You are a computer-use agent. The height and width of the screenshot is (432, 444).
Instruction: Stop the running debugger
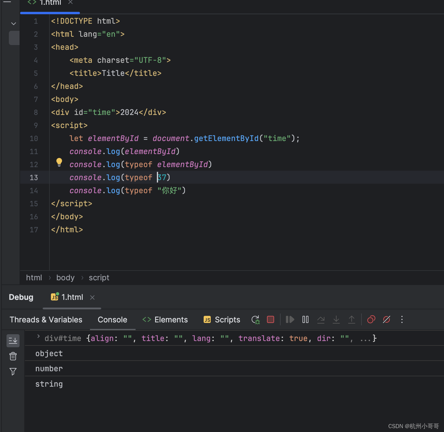pyautogui.click(x=270, y=319)
